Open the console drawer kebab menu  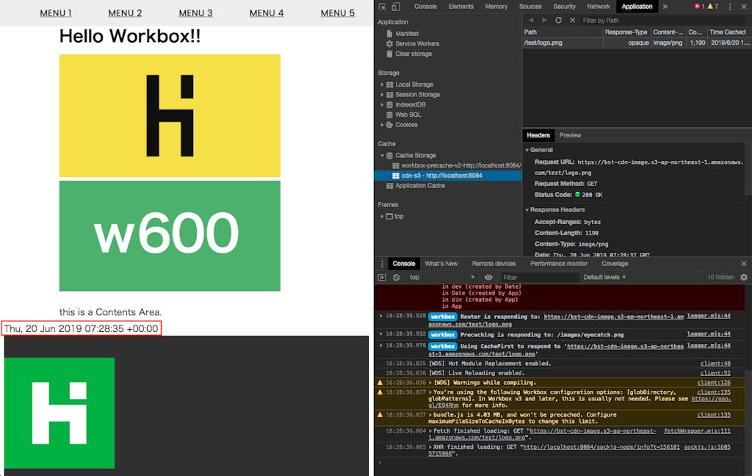pos(382,264)
